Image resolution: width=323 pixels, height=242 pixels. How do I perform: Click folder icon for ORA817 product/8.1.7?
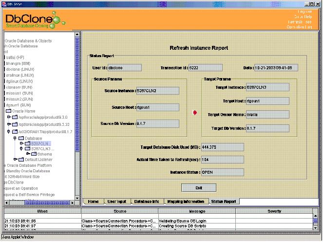point(15,132)
